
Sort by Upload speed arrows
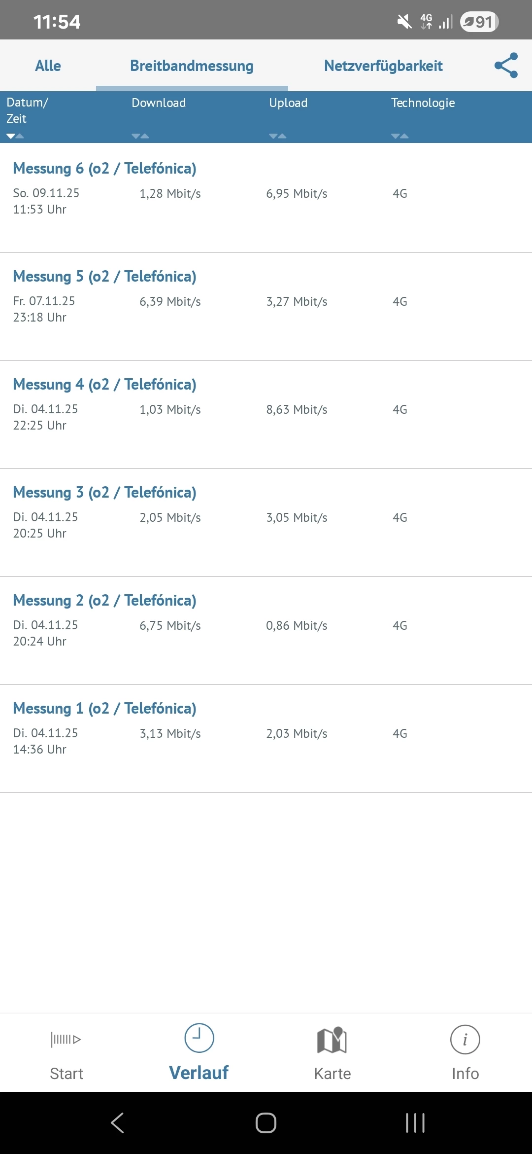[x=278, y=136]
